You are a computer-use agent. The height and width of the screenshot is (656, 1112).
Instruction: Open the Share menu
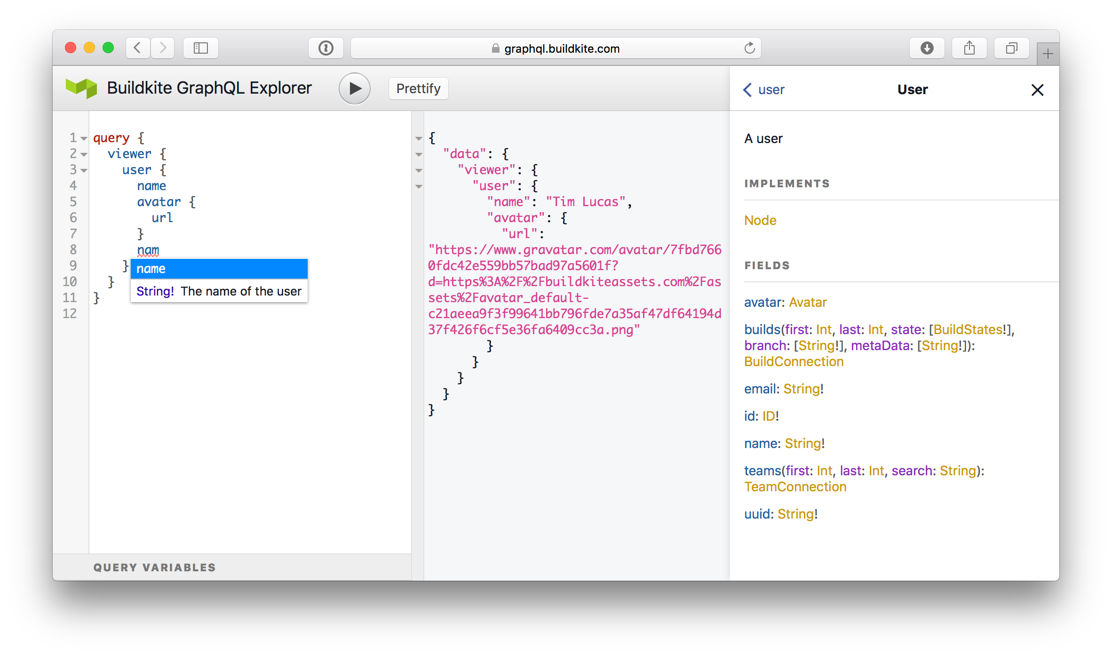pos(969,48)
